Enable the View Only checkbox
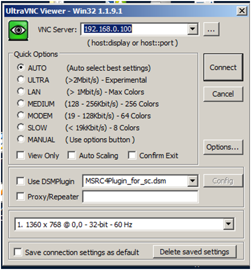The height and width of the screenshot is (270, 251). pyautogui.click(x=21, y=155)
